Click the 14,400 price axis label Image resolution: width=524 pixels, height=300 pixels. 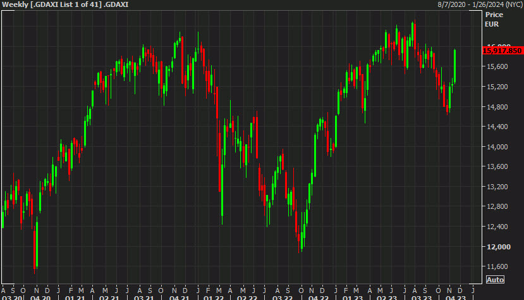[497, 127]
